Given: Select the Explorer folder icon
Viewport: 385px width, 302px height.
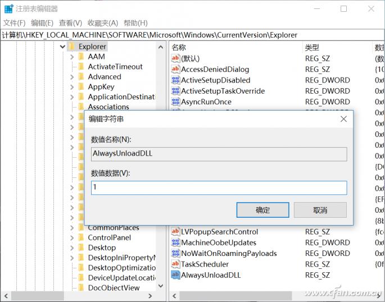Looking at the screenshot, I should [x=72, y=47].
